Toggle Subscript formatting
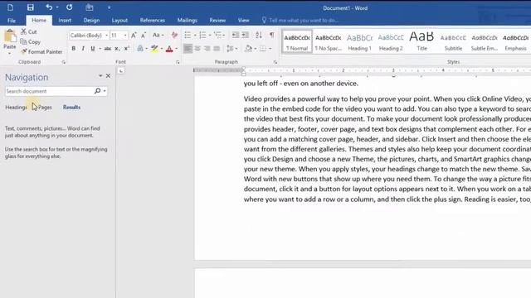 coord(117,49)
